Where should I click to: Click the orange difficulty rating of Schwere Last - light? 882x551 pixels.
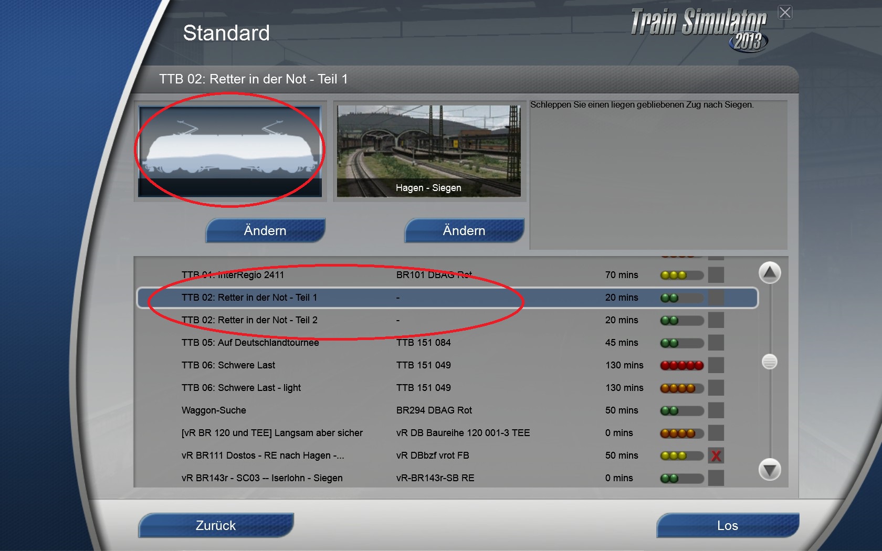point(682,388)
